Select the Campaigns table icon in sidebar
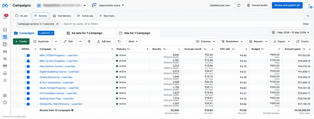 coord(5,37)
